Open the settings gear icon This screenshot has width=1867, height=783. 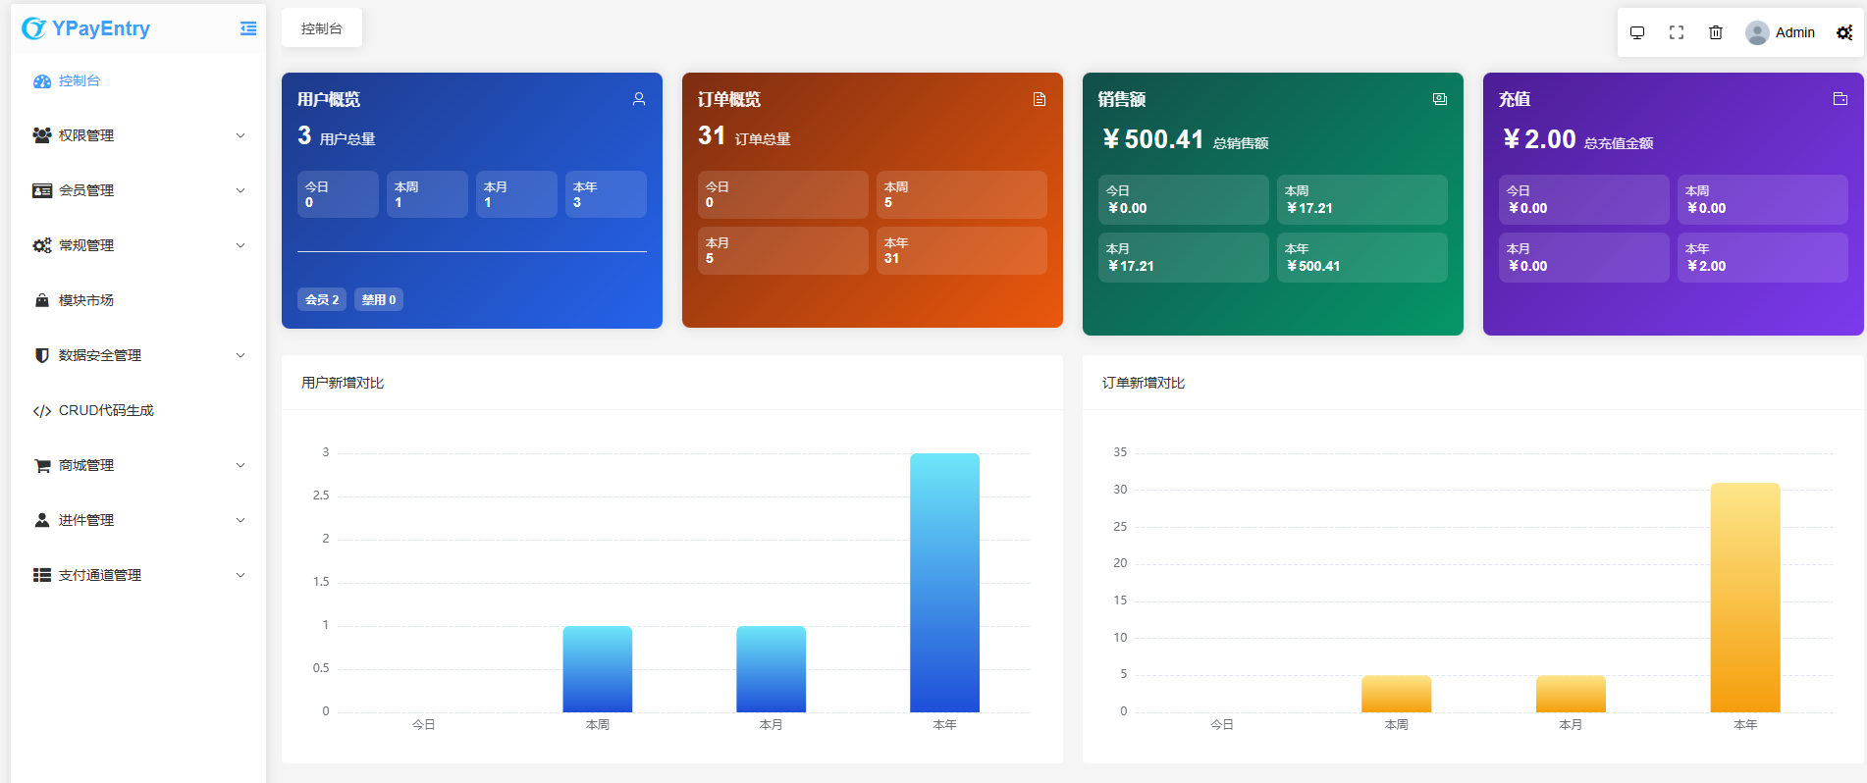[1844, 32]
